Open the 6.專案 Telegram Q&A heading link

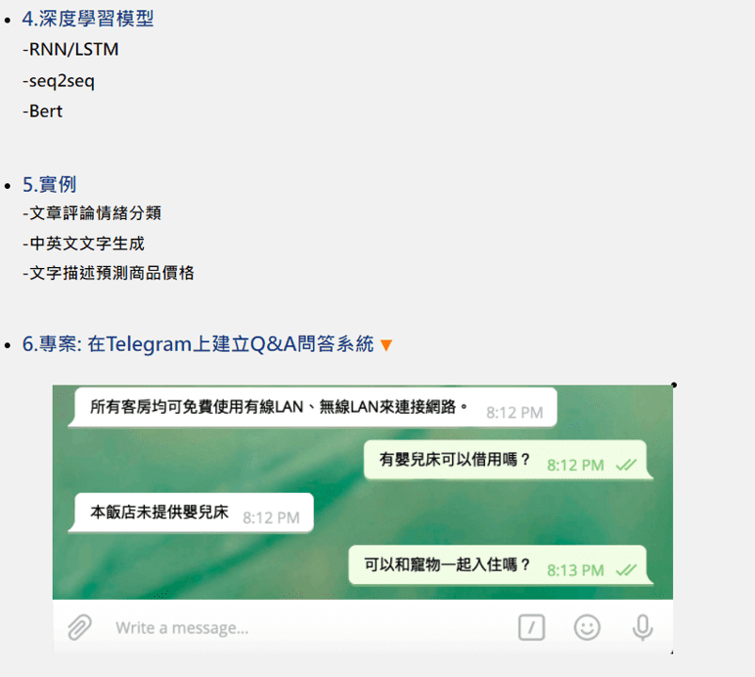click(197, 344)
